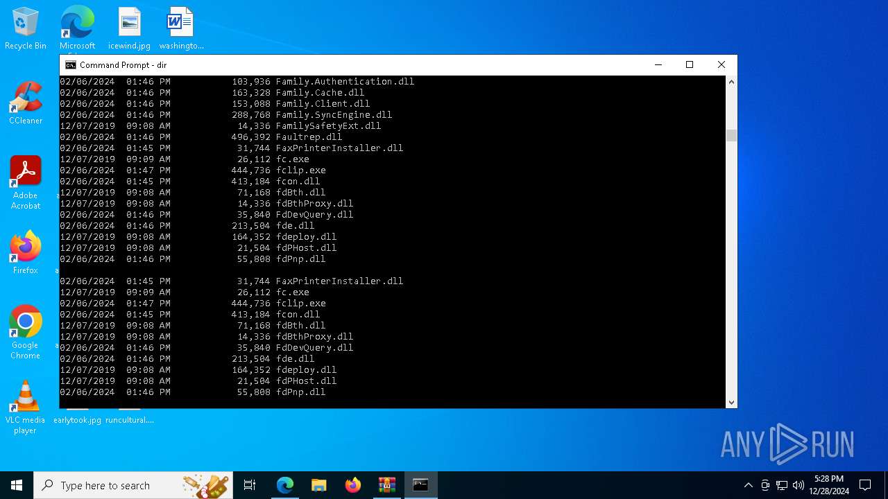This screenshot has width=888, height=499.
Task: Open Adobe Acrobat desktop shortcut
Action: (x=26, y=183)
